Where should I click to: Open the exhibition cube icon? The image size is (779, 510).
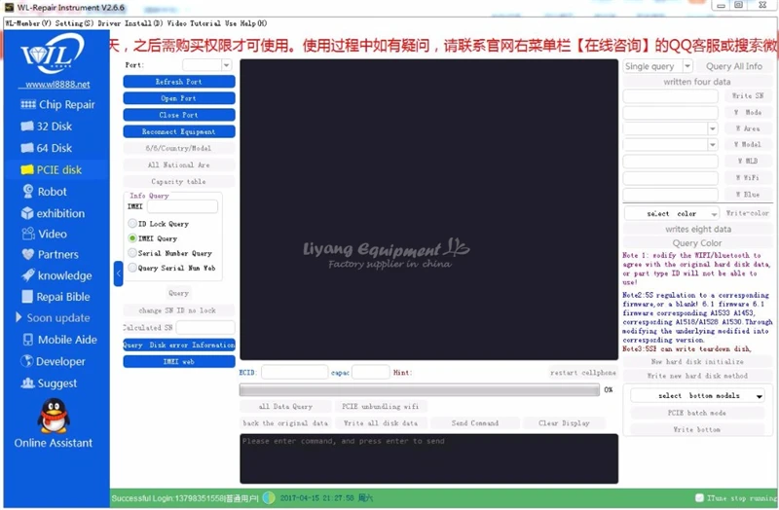[27, 213]
